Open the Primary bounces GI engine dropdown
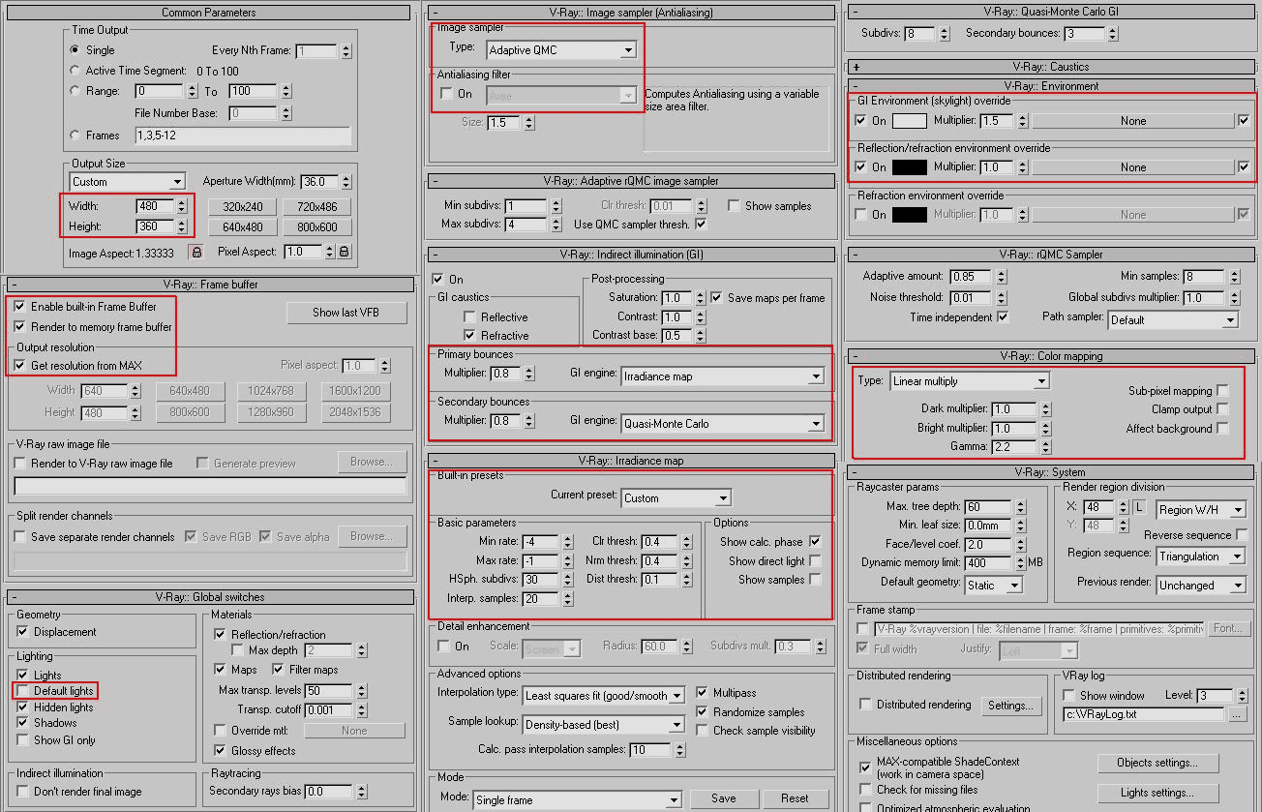 [722, 376]
